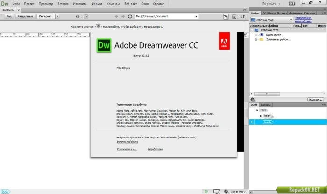This screenshot has width=327, height=194.
Task: Sort by Тип column header
Action: pyautogui.click(x=309, y=26)
